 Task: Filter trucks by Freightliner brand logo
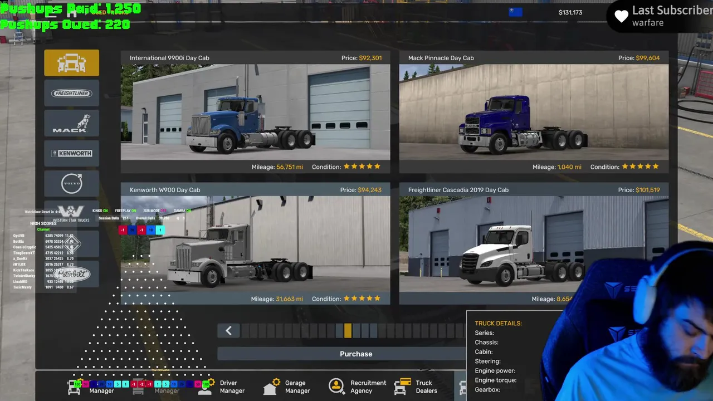[x=71, y=93]
